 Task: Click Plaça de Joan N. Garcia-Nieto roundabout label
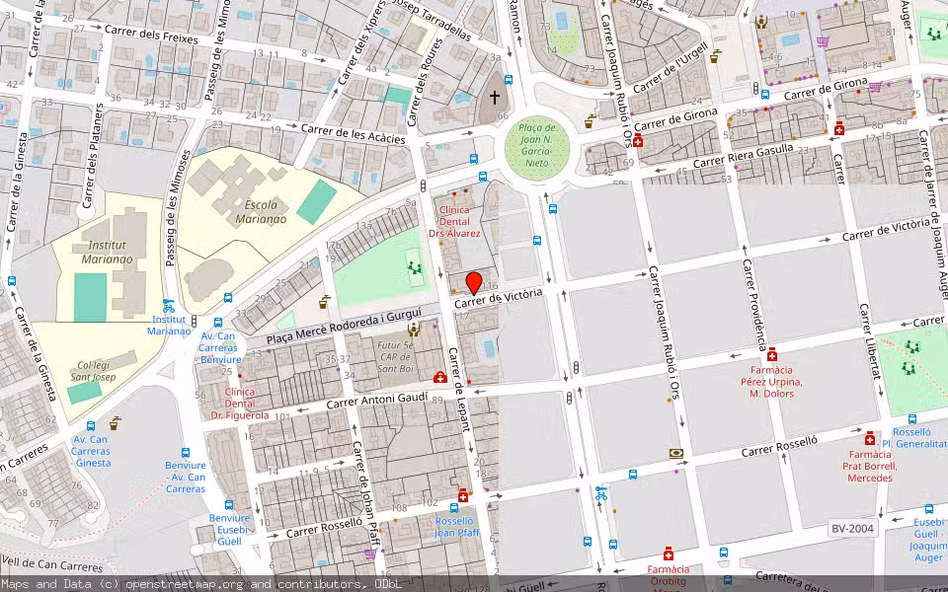click(537, 145)
